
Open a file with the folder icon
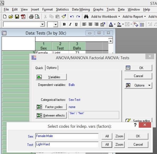(11, 17)
